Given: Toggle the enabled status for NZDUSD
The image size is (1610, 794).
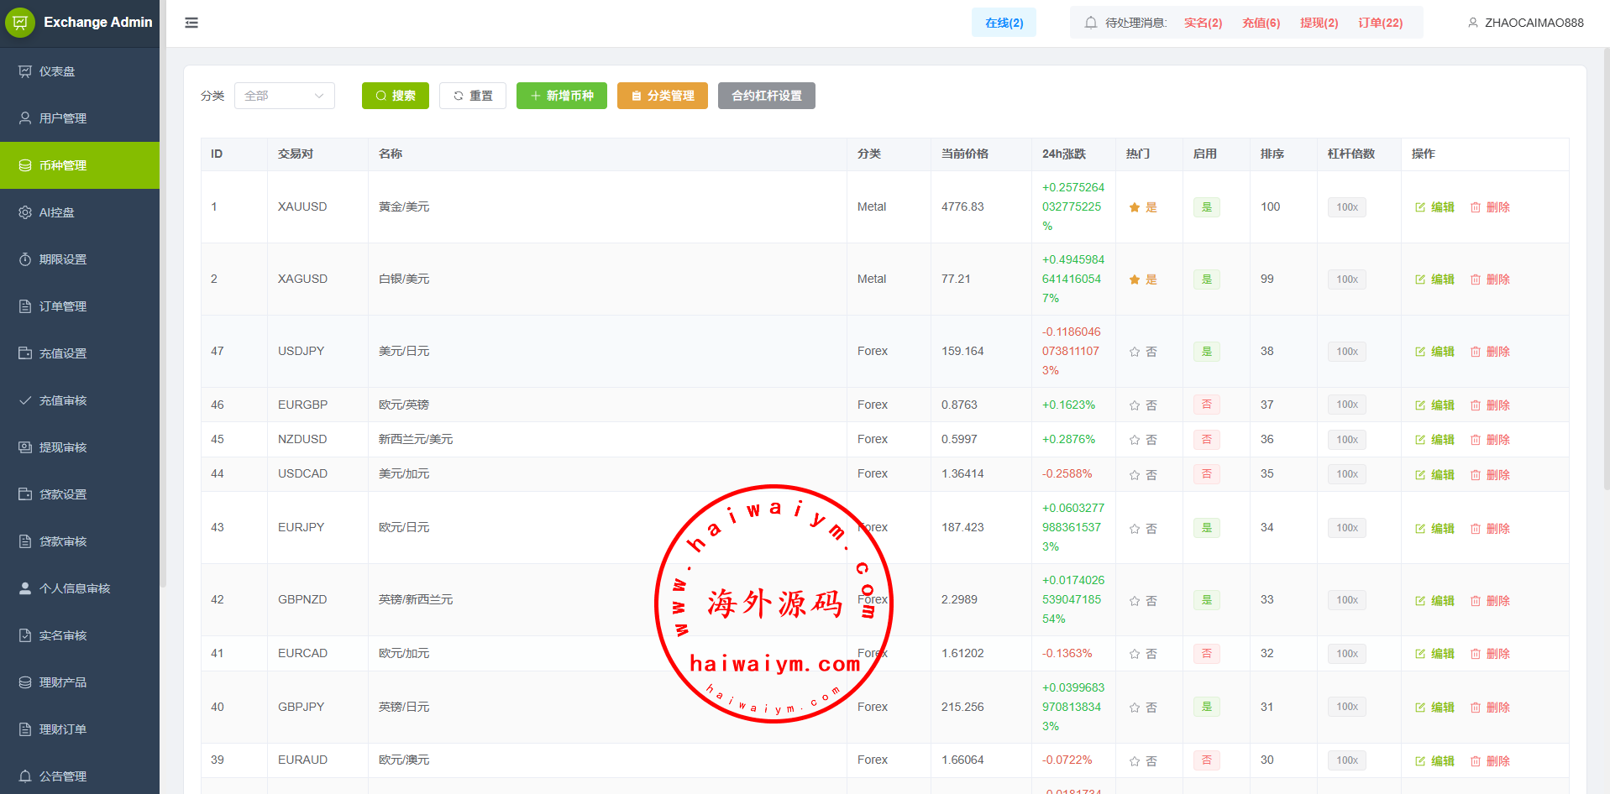Looking at the screenshot, I should 1206,440.
